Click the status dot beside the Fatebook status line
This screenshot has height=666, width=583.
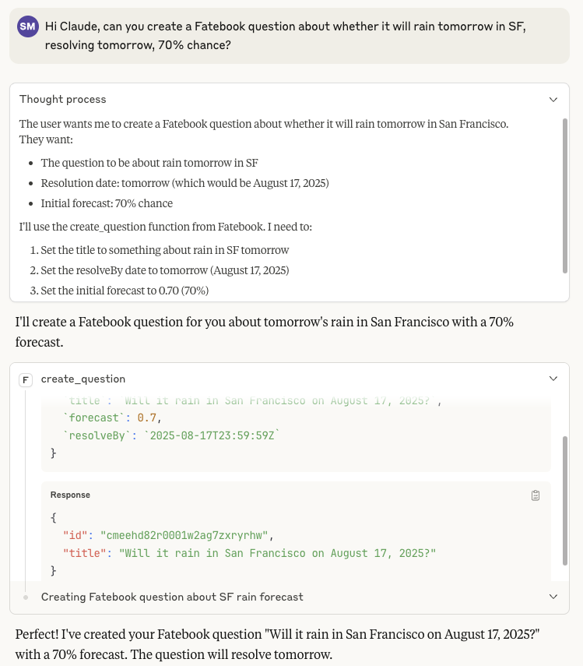(24, 597)
